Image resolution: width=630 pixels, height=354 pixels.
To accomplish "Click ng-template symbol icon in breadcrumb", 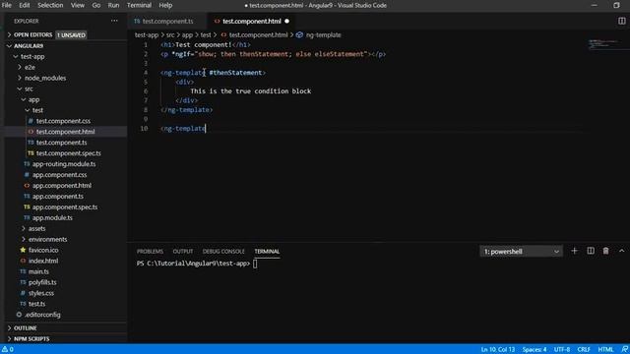I will tap(299, 35).
